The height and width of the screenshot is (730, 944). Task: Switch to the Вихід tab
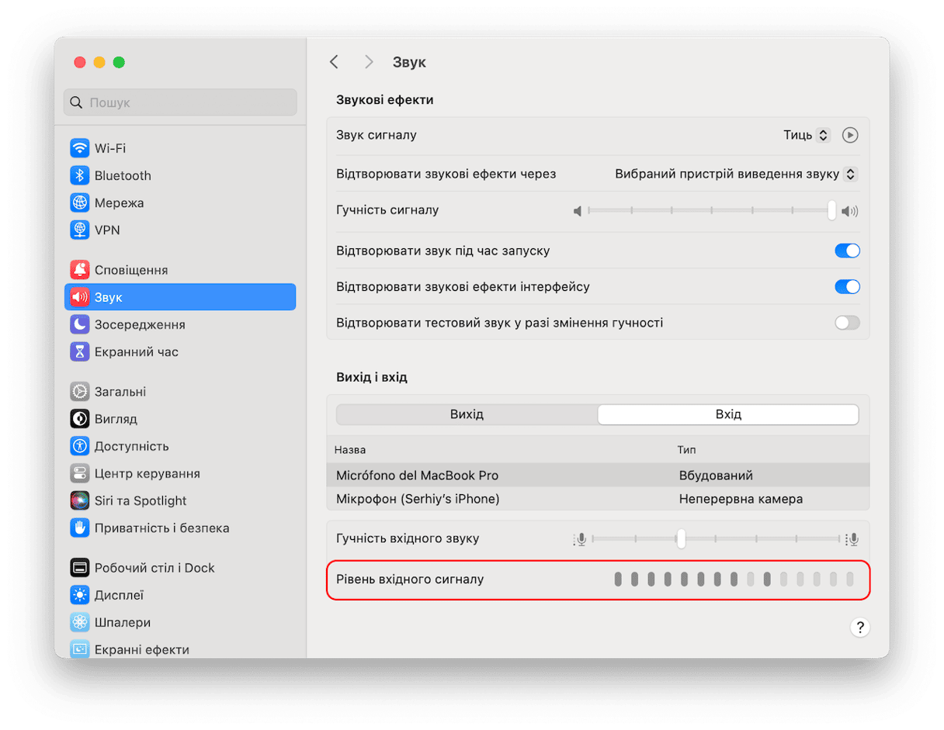pyautogui.click(x=467, y=414)
